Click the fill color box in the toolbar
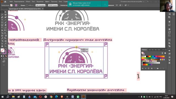 [x=2, y=50]
